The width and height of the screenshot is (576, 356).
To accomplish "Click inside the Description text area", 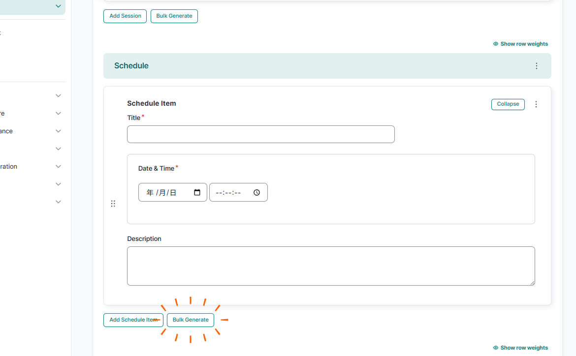I will tap(330, 266).
